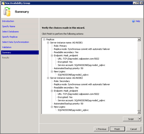The width and height of the screenshot is (144, 134).
Task: Open the Specify Replicas page
Action: (10, 37)
